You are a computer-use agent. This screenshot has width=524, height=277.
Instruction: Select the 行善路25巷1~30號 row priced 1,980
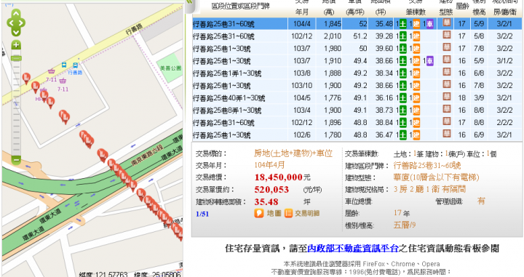(x=357, y=49)
